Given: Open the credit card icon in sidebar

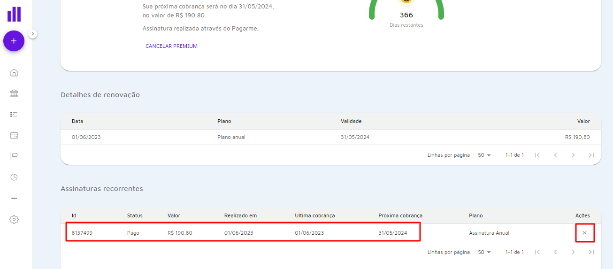Looking at the screenshot, I should pos(14,135).
